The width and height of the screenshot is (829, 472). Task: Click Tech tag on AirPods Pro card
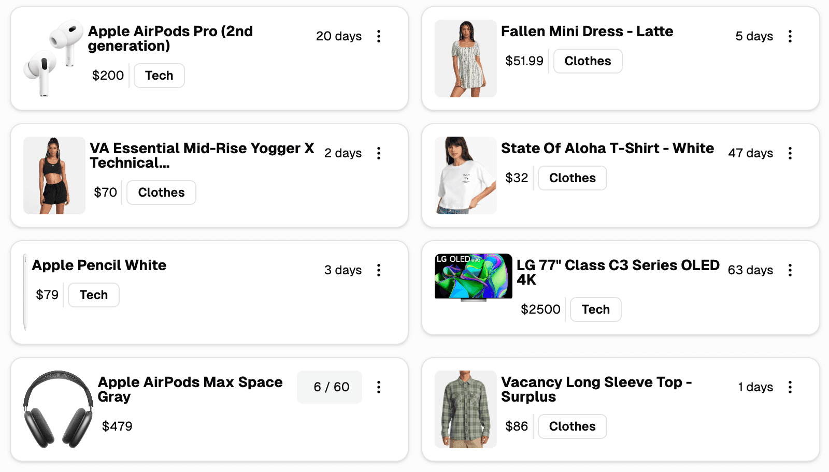point(159,76)
